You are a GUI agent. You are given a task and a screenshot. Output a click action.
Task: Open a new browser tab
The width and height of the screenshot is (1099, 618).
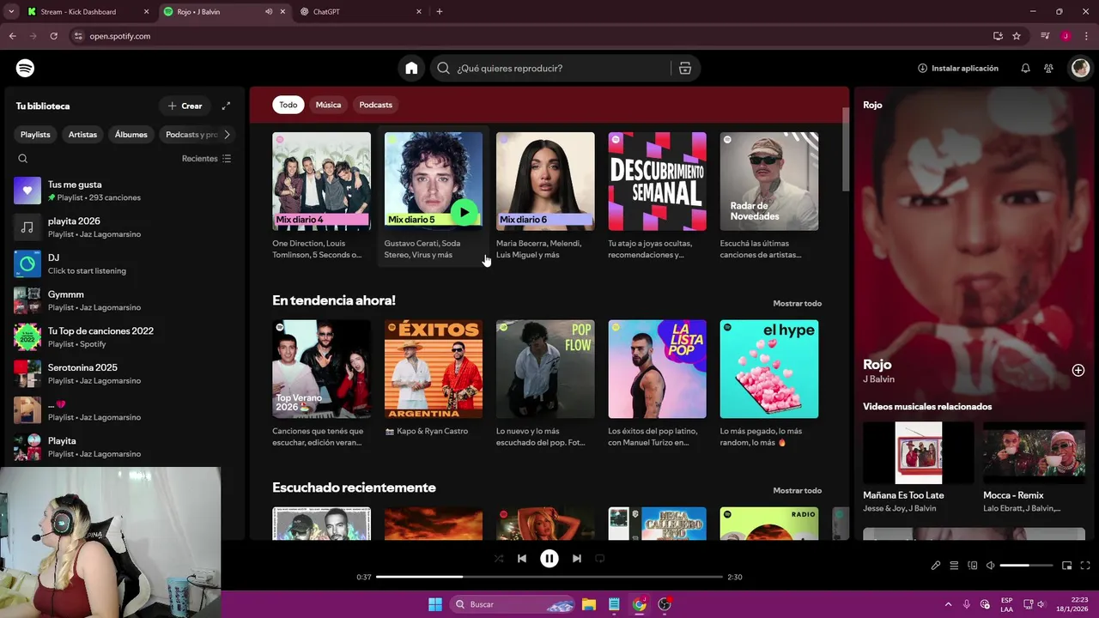[x=440, y=12]
